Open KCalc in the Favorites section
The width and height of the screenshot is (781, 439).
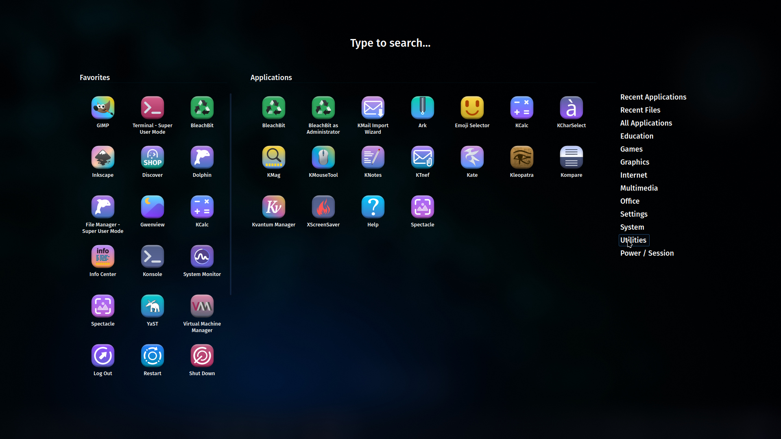coord(202,207)
